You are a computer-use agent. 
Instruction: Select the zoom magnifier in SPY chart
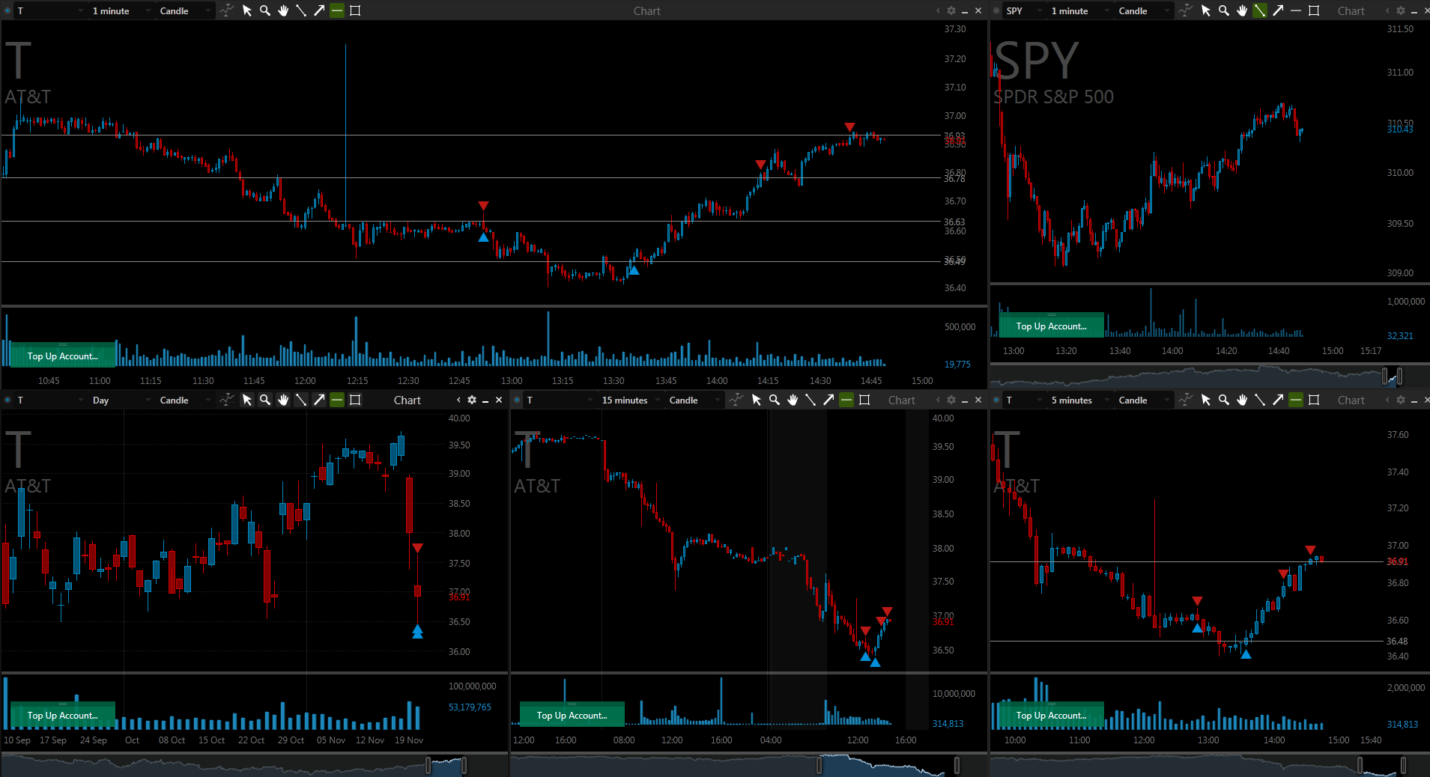(x=1224, y=10)
